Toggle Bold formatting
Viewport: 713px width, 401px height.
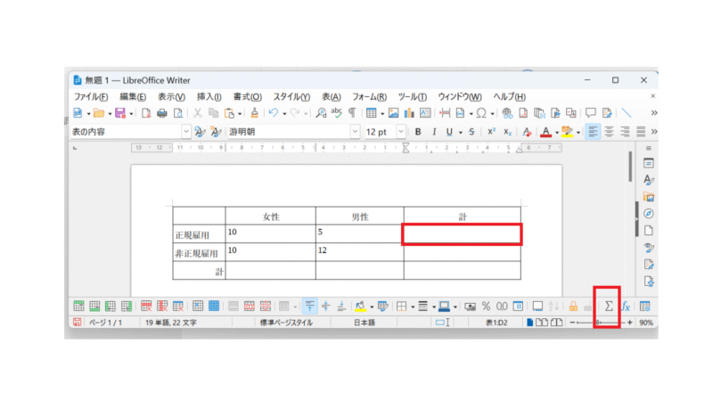[418, 132]
